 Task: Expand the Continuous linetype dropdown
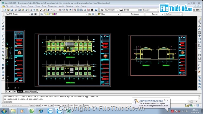click(133, 14)
